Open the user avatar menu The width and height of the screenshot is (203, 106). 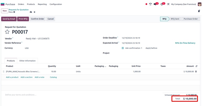pyautogui.click(x=199, y=4)
